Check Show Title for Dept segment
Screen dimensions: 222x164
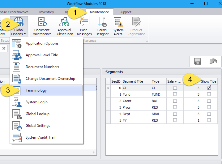209,114
